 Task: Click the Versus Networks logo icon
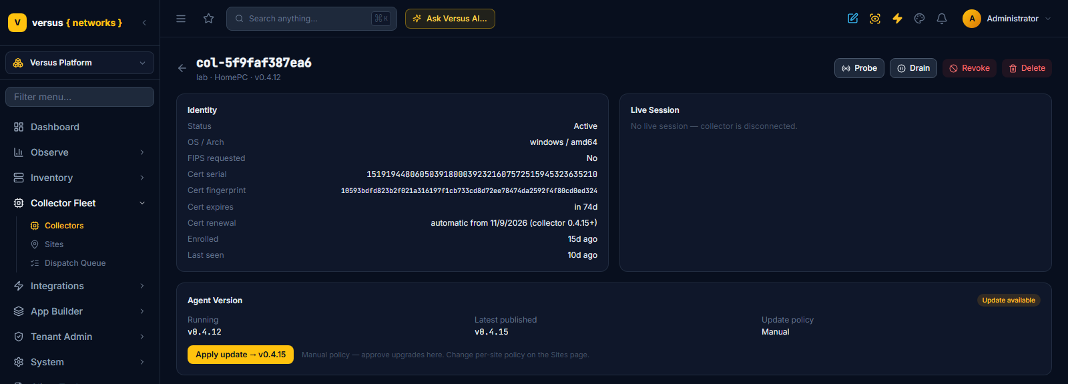pos(17,23)
